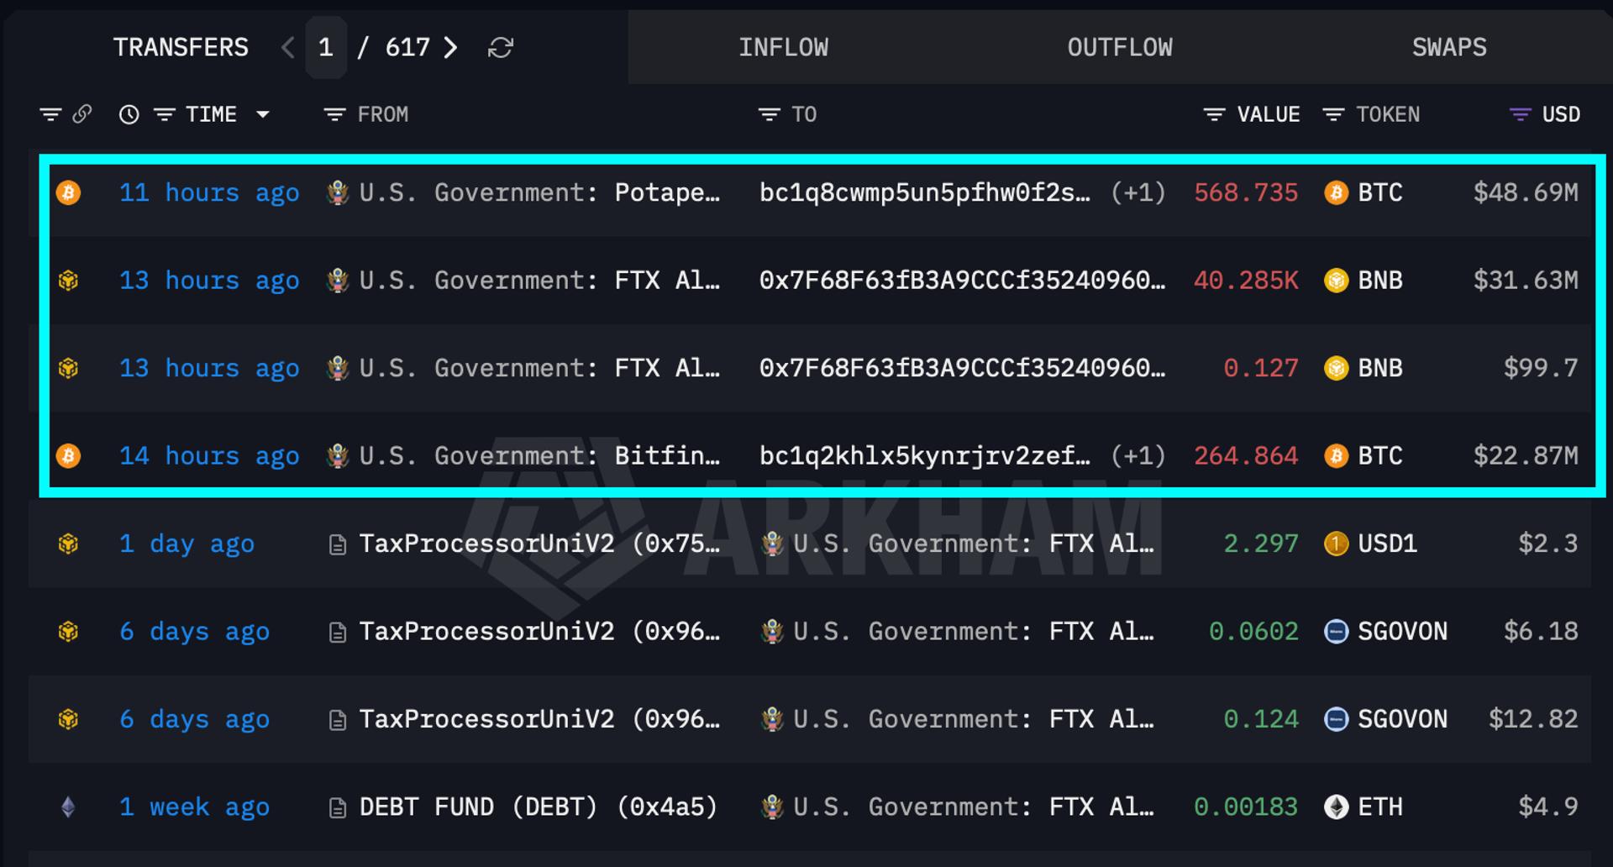Click the (+1) badge in 264.864 BTC row
The width and height of the screenshot is (1613, 867).
pos(1138,456)
